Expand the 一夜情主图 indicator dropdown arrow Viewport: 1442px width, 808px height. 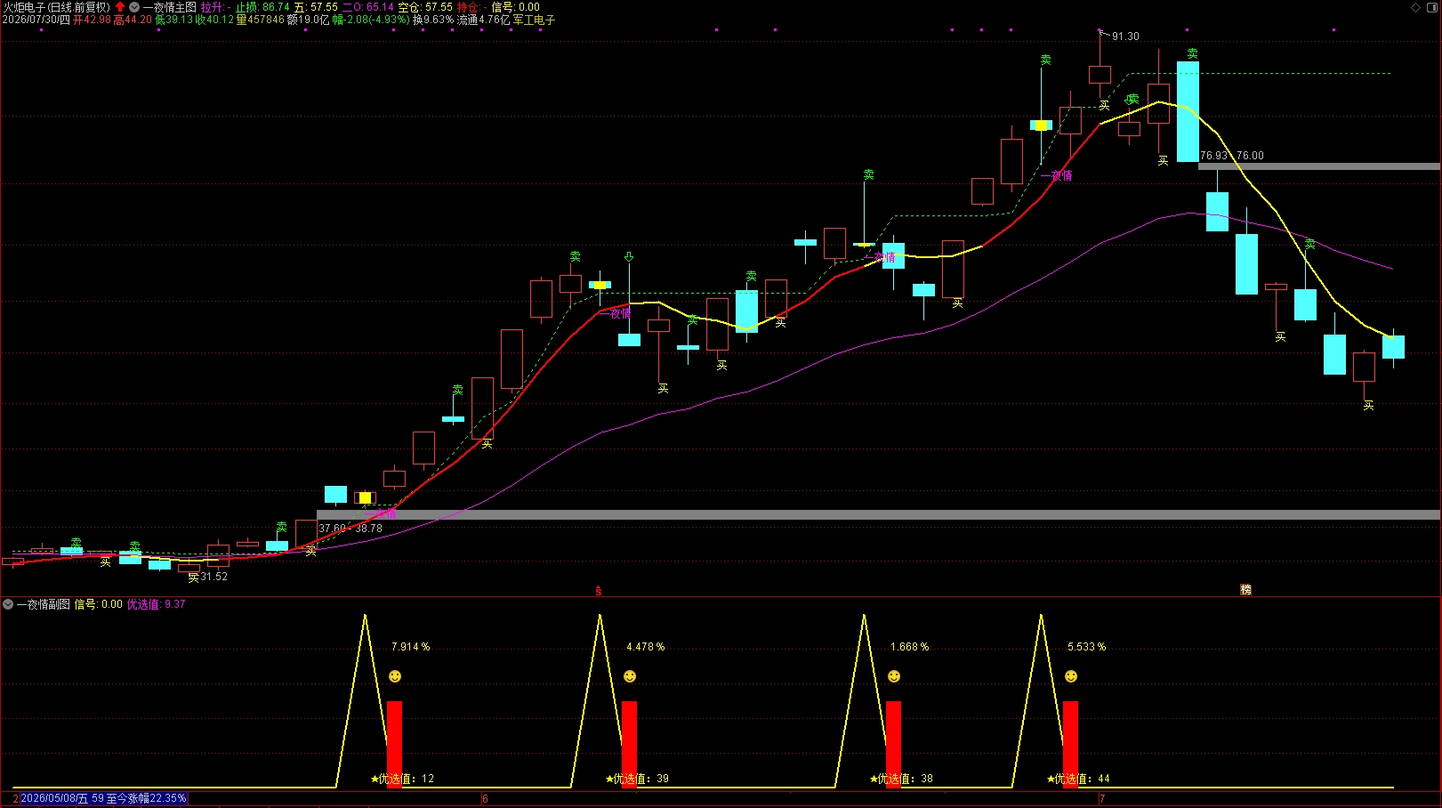[134, 7]
